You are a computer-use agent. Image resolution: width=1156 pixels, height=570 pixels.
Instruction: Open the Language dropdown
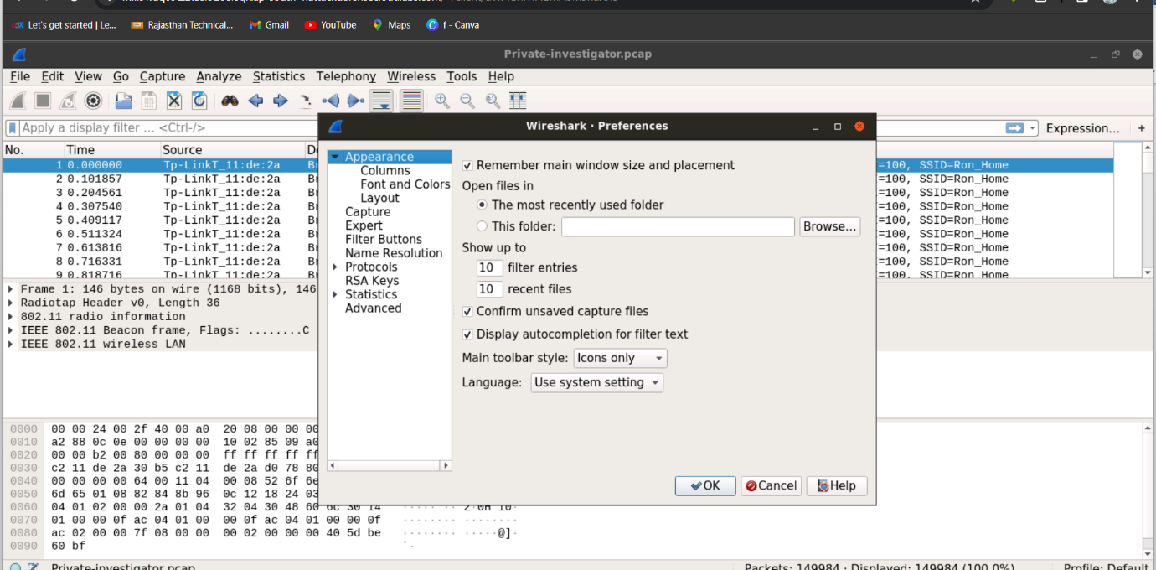(x=596, y=383)
